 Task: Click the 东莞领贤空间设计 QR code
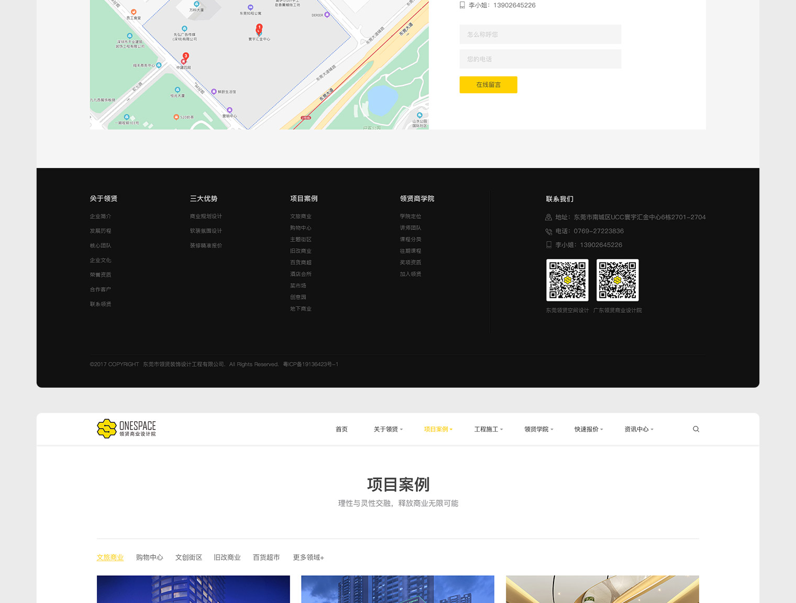[x=567, y=280]
